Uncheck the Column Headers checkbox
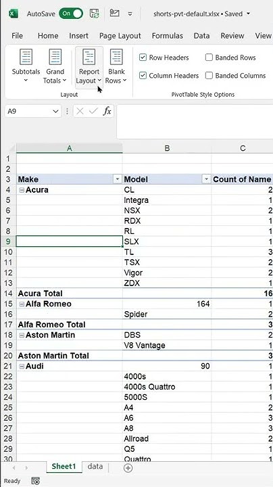The width and height of the screenshot is (273, 487). pos(143,76)
